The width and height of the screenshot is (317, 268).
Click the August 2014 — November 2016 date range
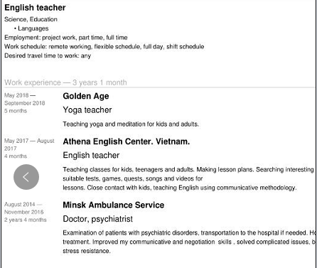[x=24, y=208]
